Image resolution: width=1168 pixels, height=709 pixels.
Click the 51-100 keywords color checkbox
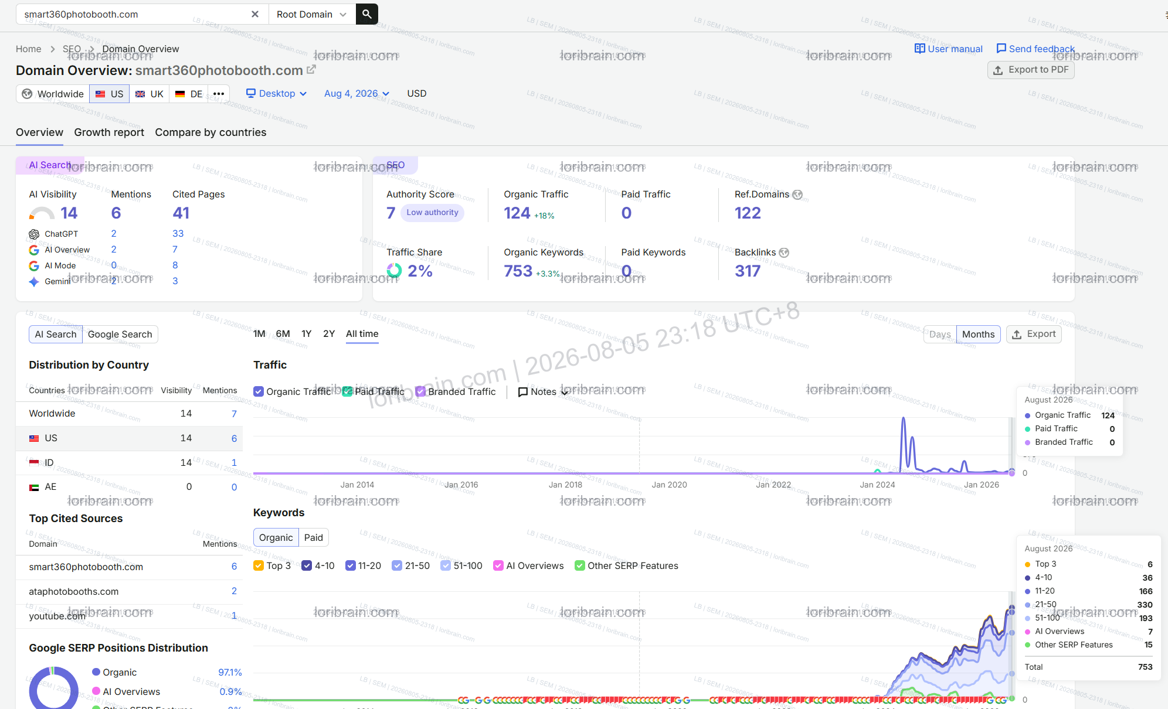[x=446, y=565]
